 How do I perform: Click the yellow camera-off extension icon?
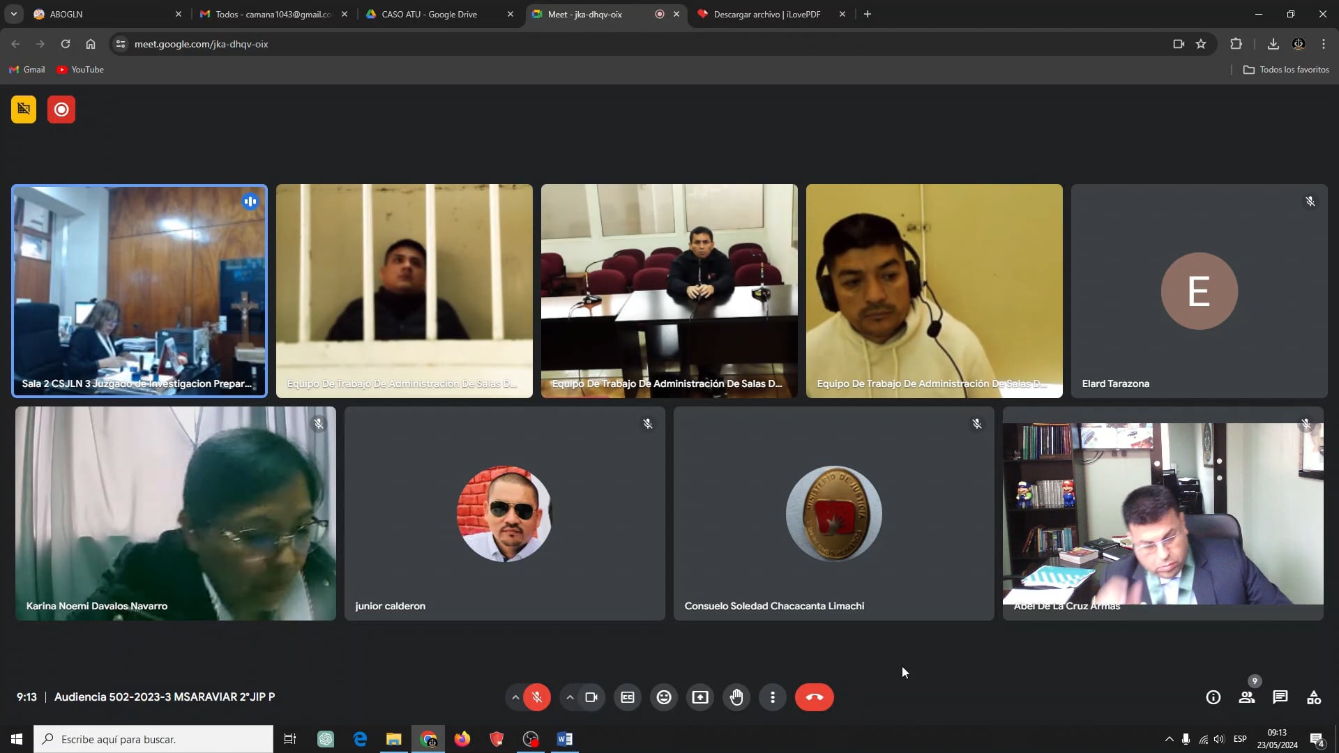coord(24,109)
